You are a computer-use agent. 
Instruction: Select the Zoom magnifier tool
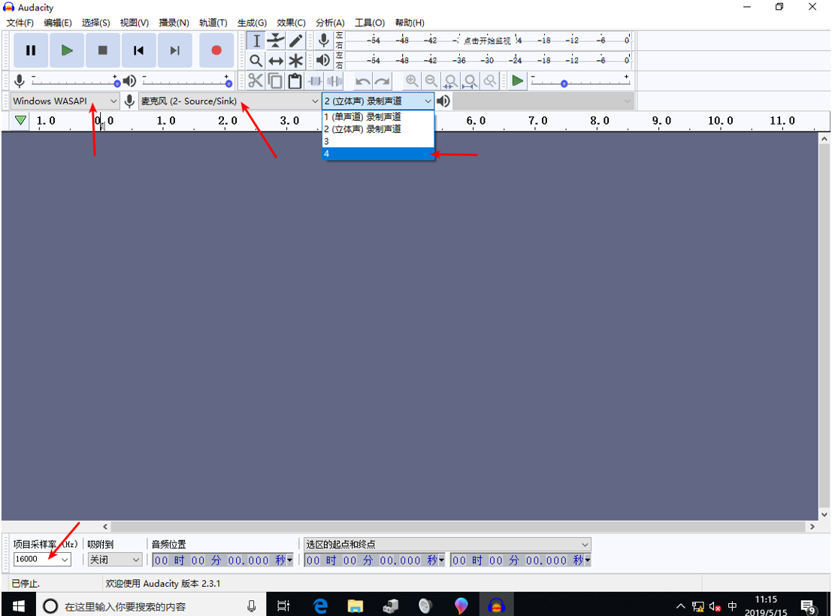(x=256, y=61)
